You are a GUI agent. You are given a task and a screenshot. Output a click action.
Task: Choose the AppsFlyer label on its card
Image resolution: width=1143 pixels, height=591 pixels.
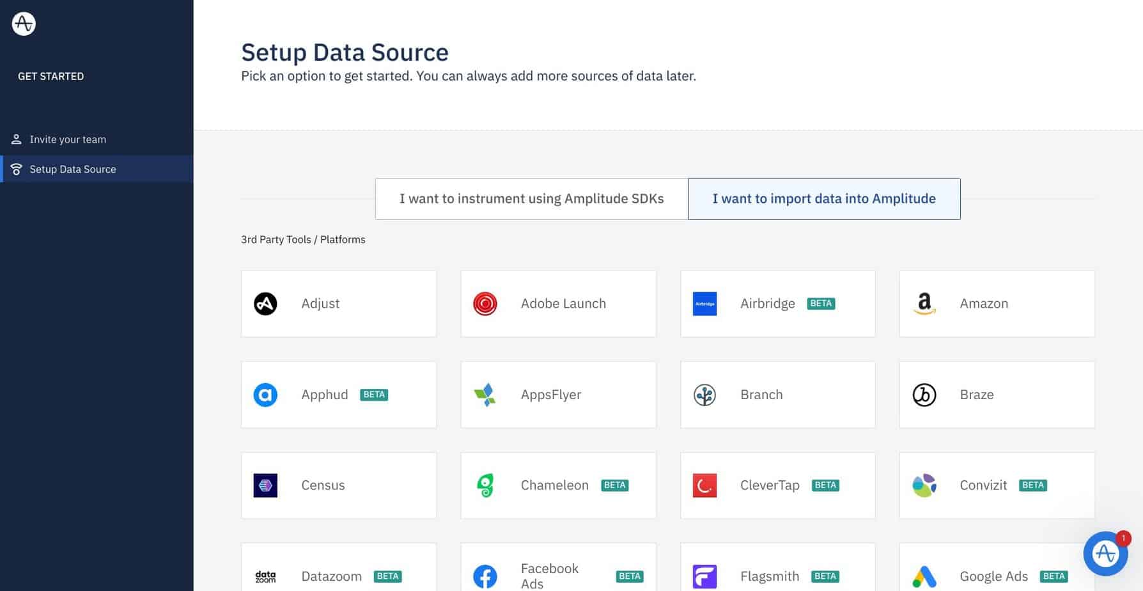(551, 395)
